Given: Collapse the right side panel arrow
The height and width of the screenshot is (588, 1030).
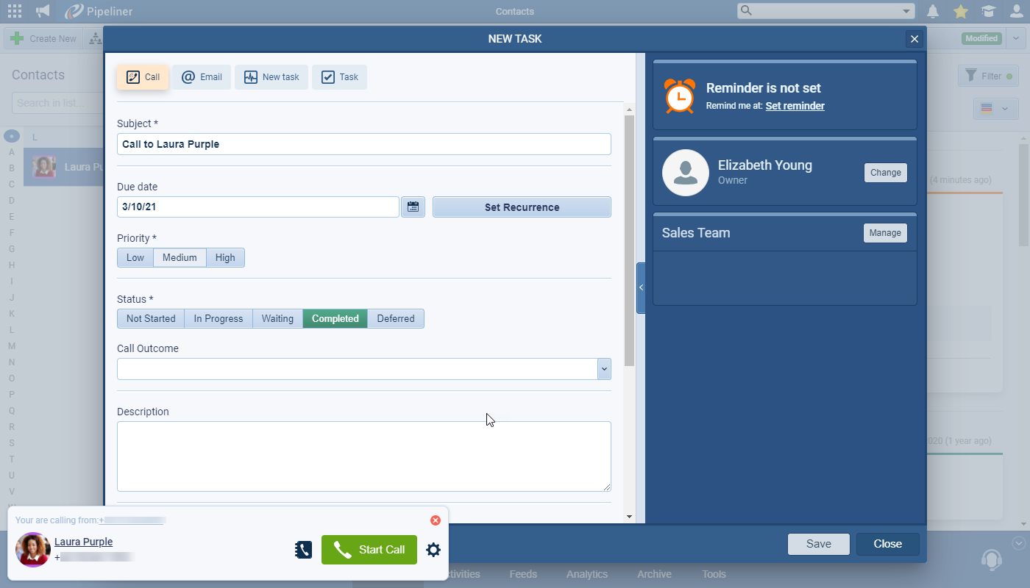Looking at the screenshot, I should coord(641,287).
